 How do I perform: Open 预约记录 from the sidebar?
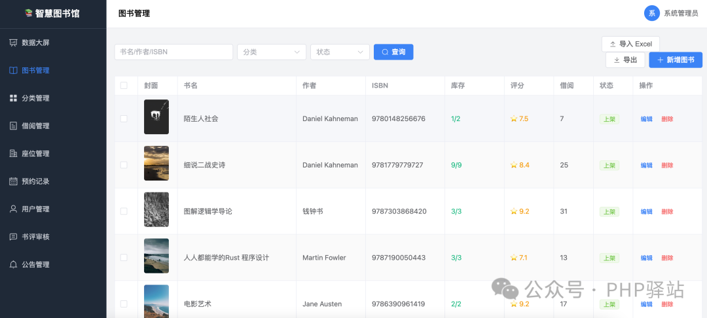tap(53, 181)
